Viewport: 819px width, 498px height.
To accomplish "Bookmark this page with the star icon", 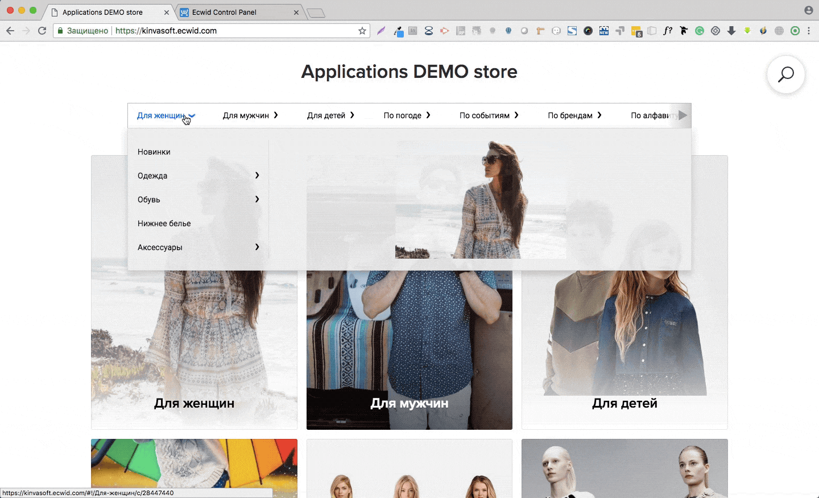I will click(x=362, y=31).
